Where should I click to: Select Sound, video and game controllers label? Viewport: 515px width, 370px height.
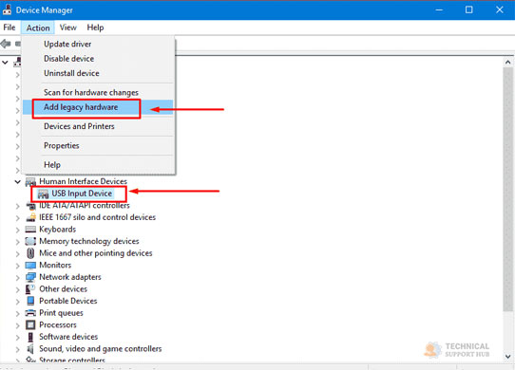pyautogui.click(x=100, y=349)
